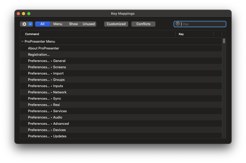
Task: Select Preferences... Groups row
Action: [121, 80]
